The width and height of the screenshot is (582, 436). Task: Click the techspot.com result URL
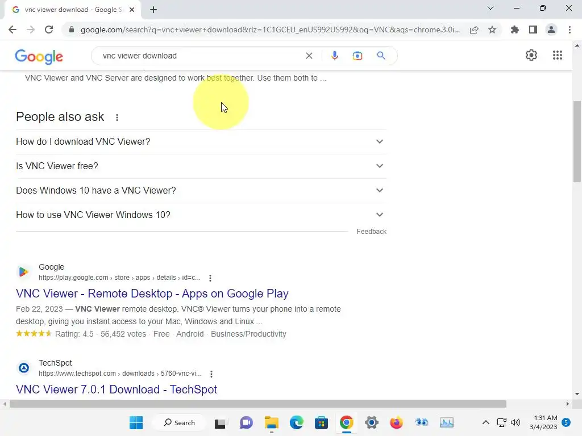120,374
